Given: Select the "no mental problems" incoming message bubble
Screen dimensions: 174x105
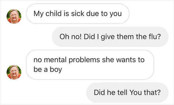Looking at the screenshot, I should coord(90,65).
